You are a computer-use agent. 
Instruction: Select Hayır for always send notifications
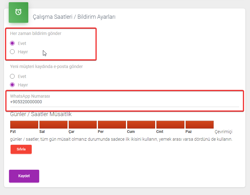(x=12, y=52)
